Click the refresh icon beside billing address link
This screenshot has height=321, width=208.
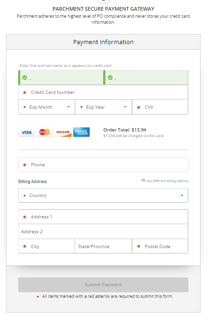[143, 181]
